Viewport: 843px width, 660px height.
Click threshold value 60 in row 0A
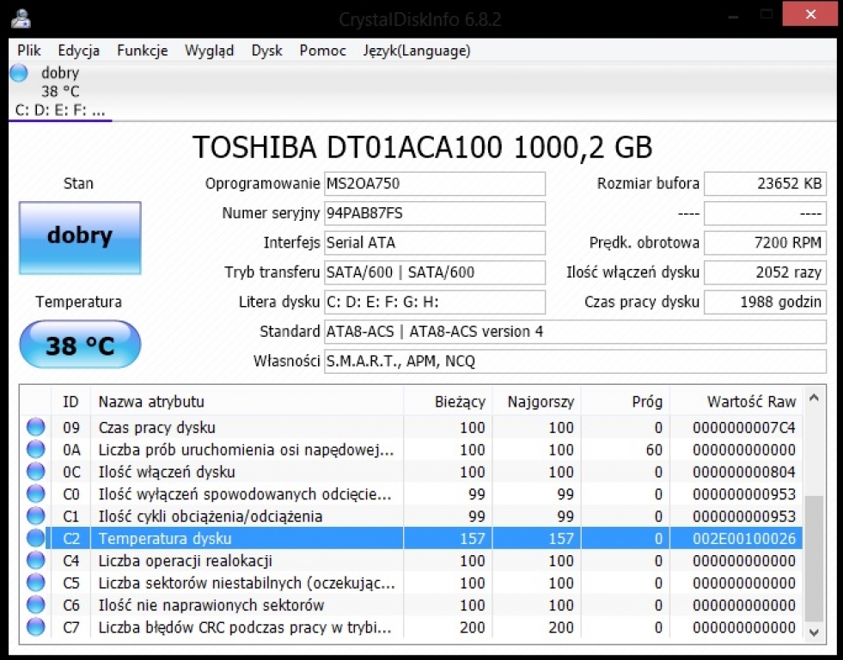pos(654,449)
